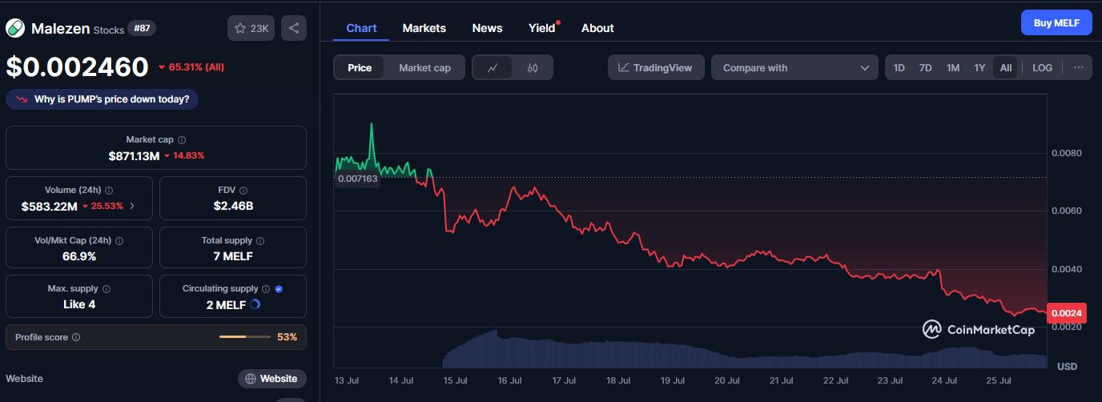The width and height of the screenshot is (1102, 402).
Task: Open the share icon button
Action: 294,28
